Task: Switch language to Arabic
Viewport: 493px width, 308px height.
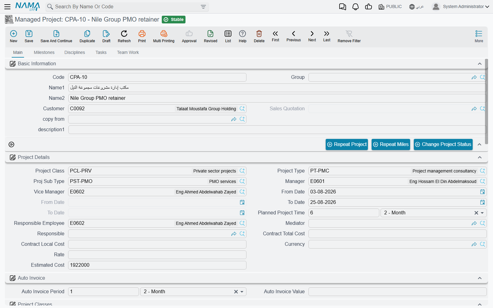Action: click(x=417, y=6)
